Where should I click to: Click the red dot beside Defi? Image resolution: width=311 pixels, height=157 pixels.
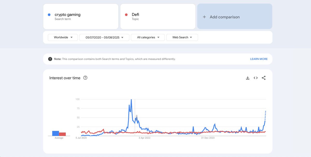(x=126, y=15)
